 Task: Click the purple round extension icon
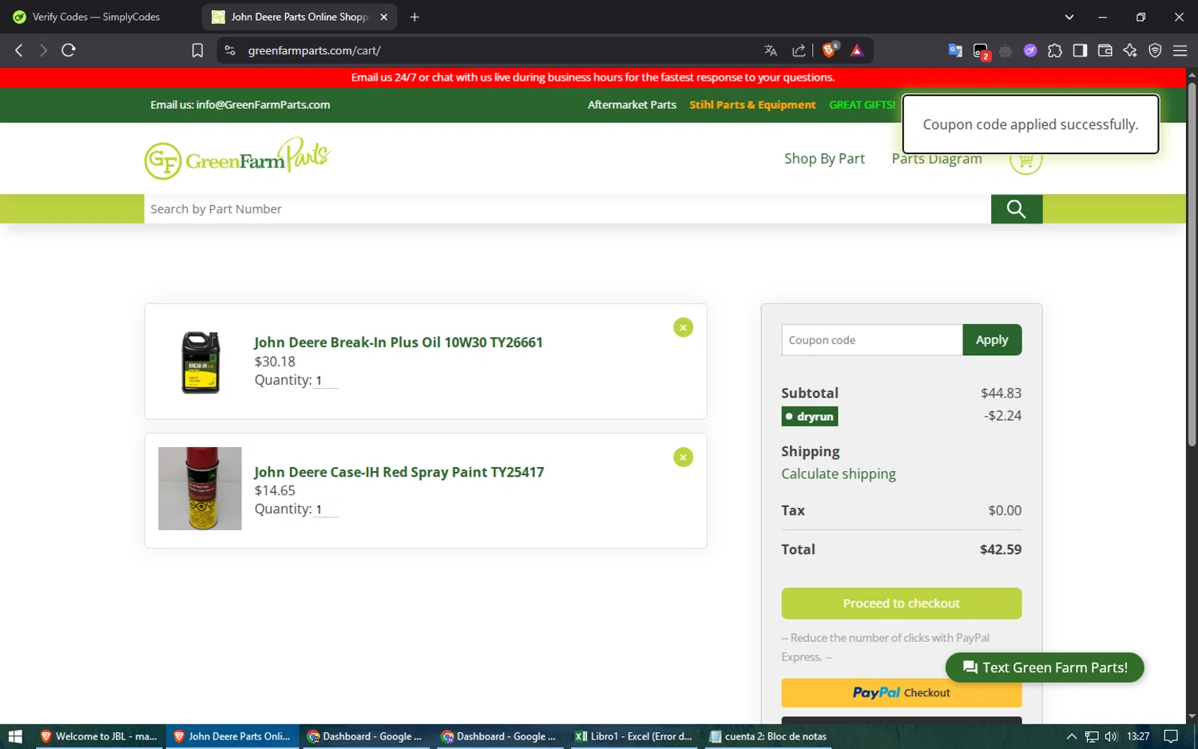1030,50
